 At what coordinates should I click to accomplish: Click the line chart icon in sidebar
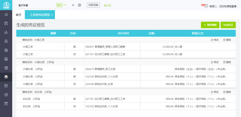coord(6,32)
